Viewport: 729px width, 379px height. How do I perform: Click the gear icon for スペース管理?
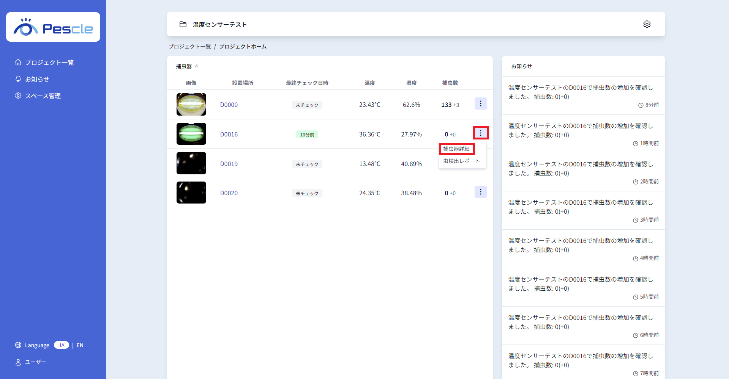18,96
